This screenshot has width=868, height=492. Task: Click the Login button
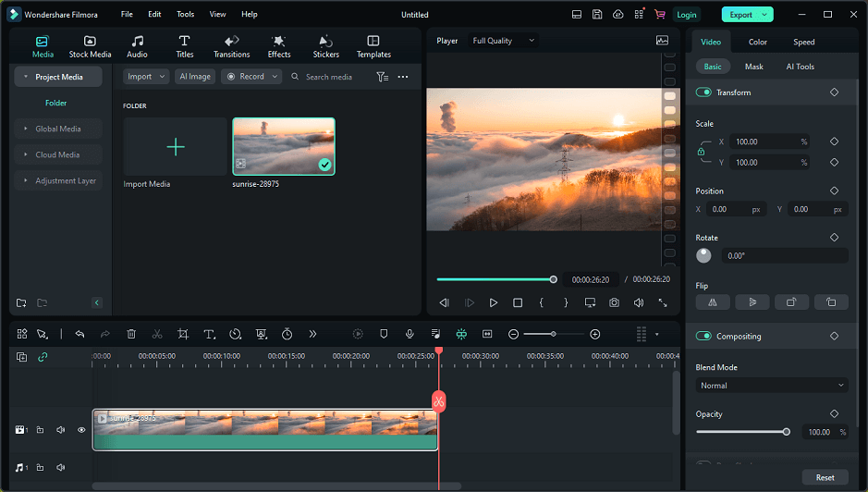coord(687,15)
